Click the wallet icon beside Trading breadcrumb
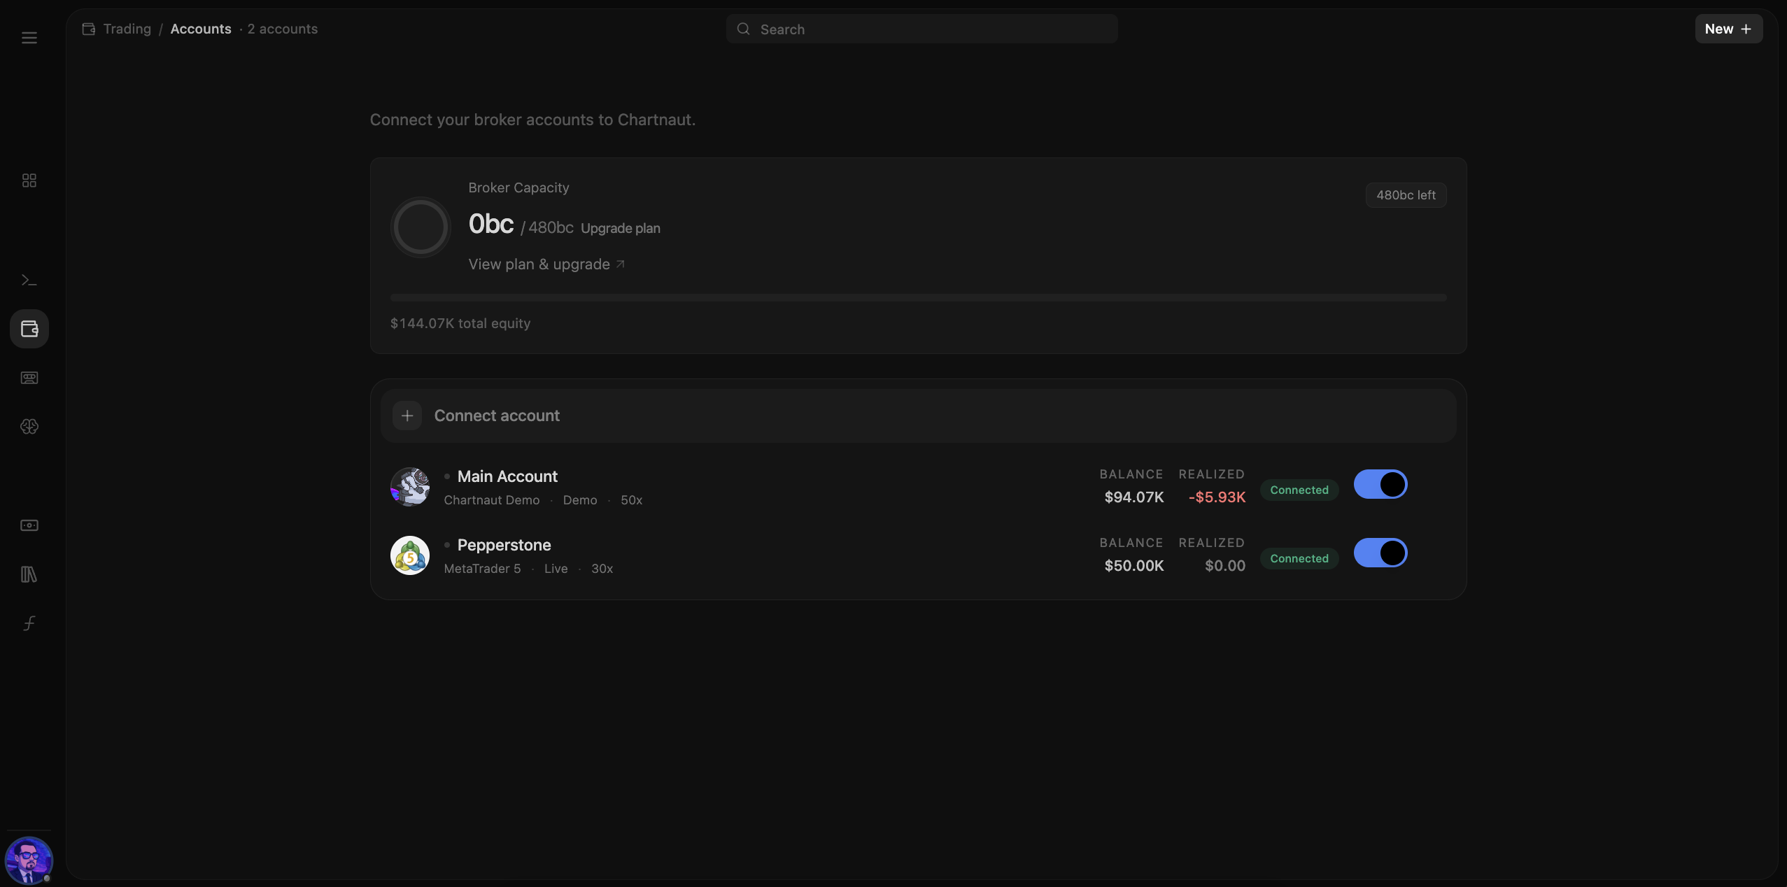The height and width of the screenshot is (887, 1787). point(88,29)
